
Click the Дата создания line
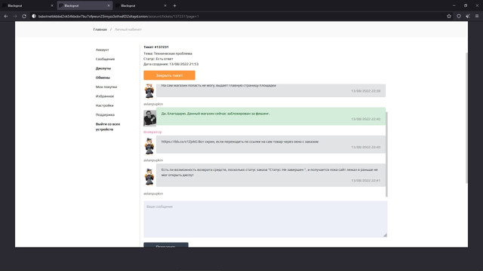171,64
